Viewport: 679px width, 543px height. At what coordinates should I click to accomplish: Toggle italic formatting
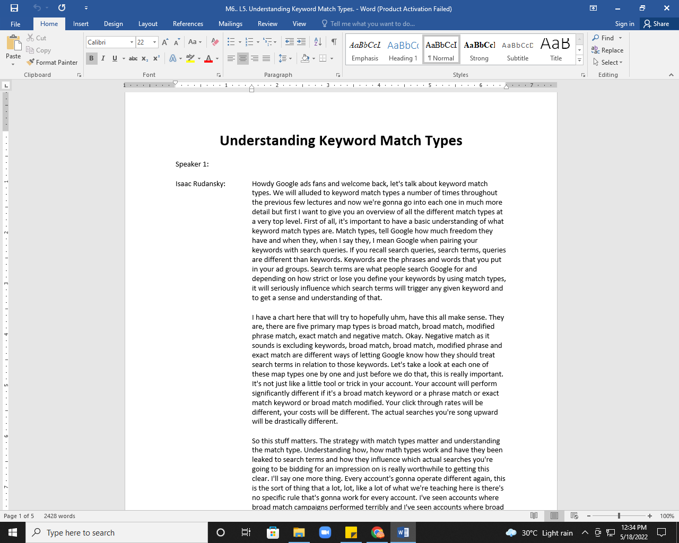pos(103,58)
